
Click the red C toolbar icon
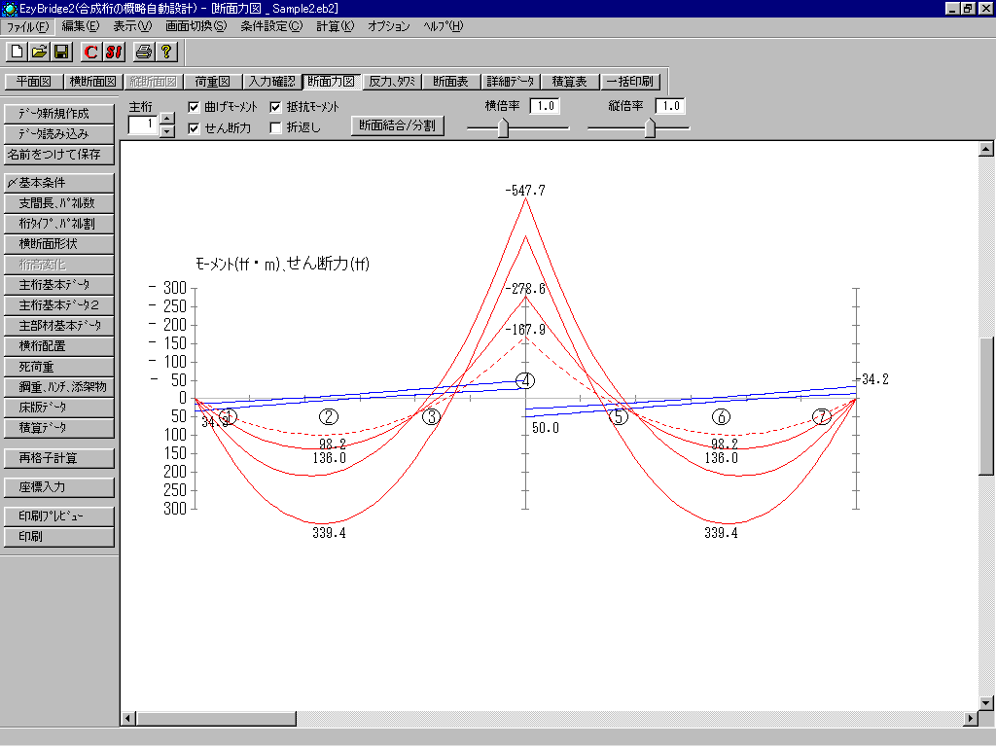[x=90, y=51]
